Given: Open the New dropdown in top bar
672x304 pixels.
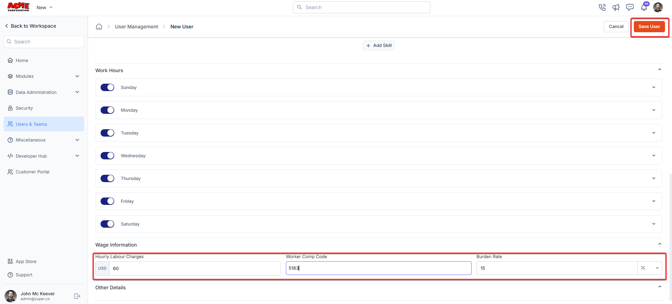Looking at the screenshot, I should (44, 7).
